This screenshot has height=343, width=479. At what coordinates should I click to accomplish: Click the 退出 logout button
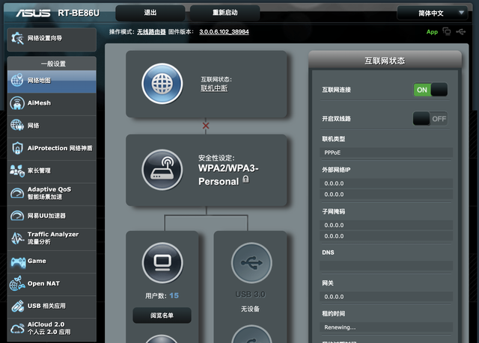[150, 13]
